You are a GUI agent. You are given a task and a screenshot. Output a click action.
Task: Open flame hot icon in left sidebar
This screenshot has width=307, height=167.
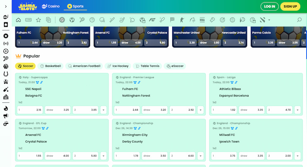(x=6, y=108)
